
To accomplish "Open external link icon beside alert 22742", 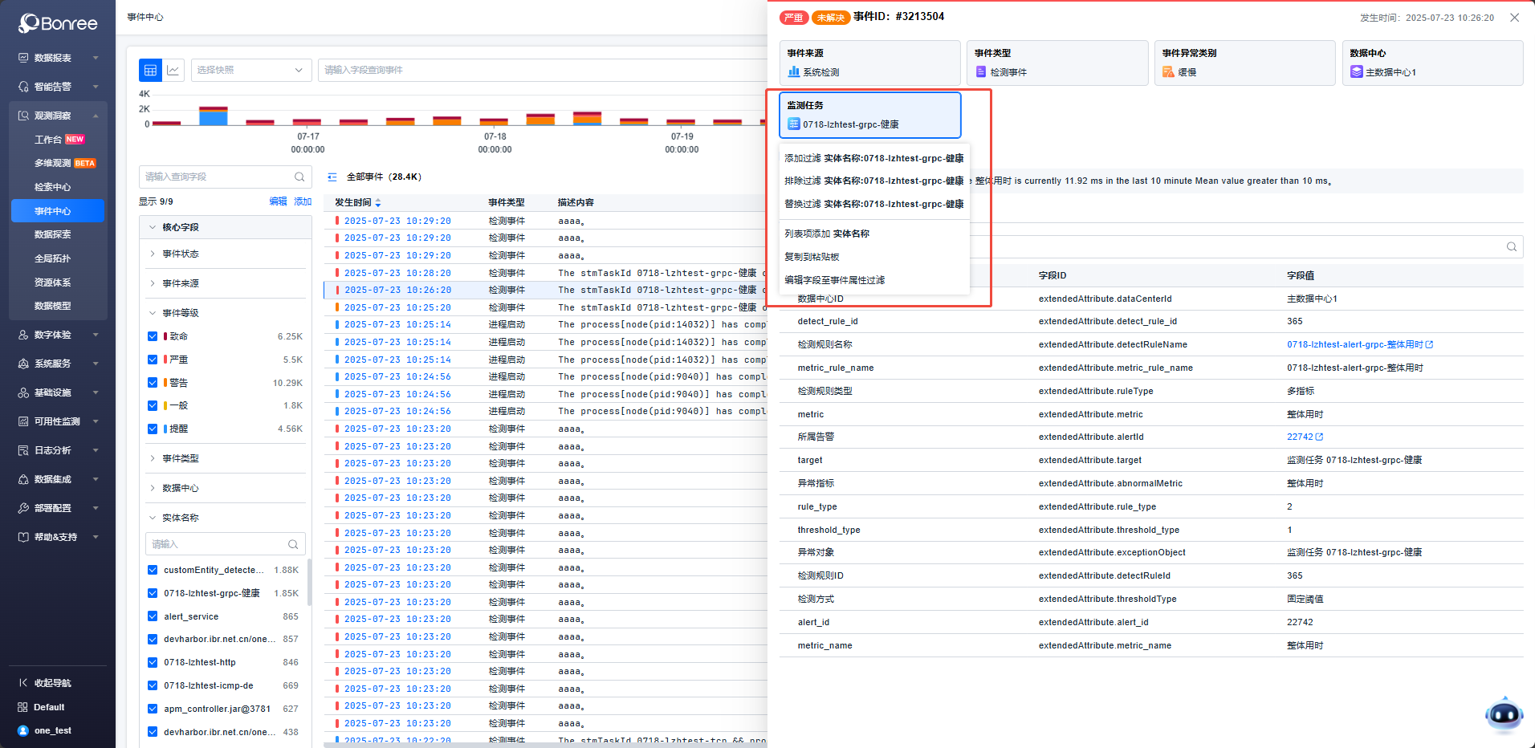I will pyautogui.click(x=1320, y=437).
